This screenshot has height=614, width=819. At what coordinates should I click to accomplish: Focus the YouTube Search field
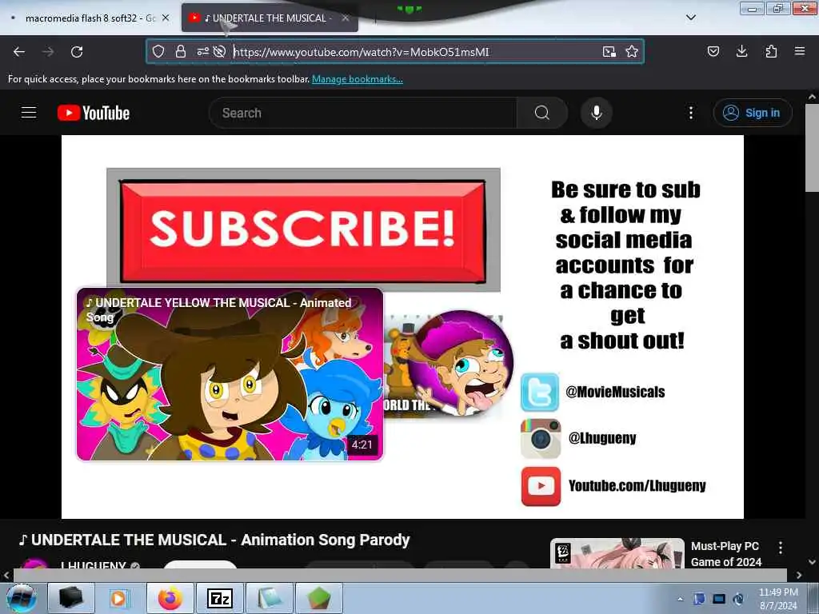pos(363,113)
